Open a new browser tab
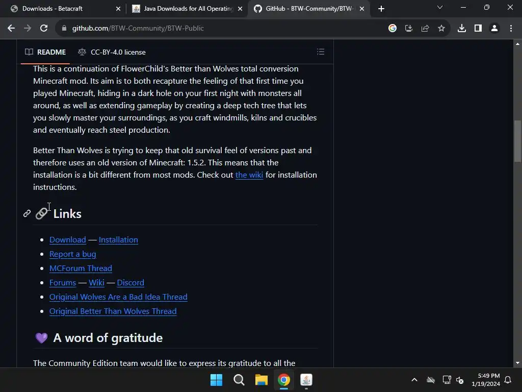This screenshot has height=392, width=522. pos(381,9)
